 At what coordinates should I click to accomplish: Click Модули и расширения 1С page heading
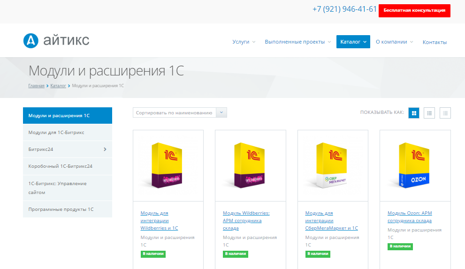coord(106,70)
